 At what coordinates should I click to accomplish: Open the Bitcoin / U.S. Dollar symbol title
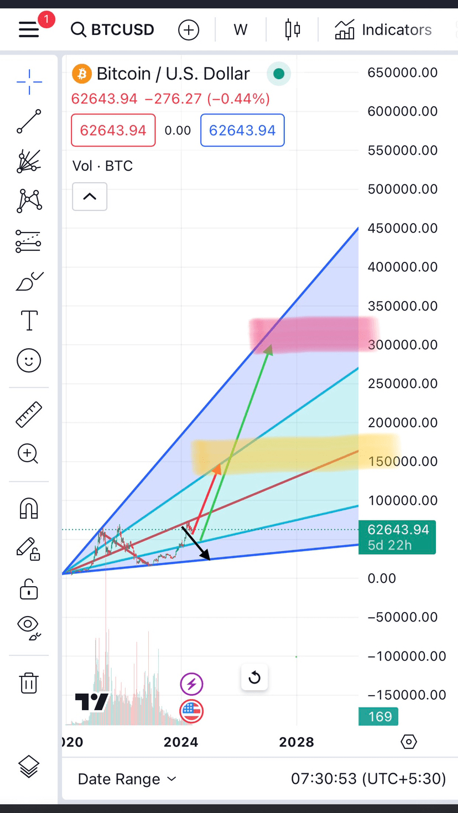click(x=173, y=74)
